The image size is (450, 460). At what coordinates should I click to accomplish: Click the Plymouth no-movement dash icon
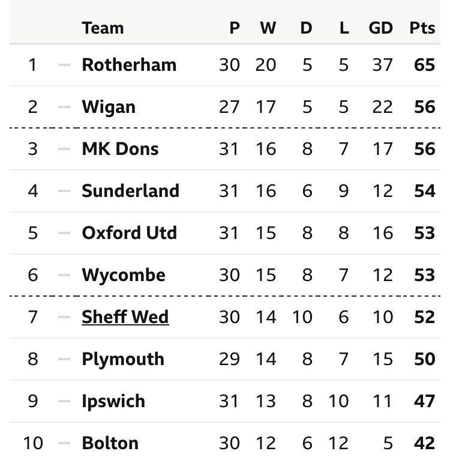(64, 359)
